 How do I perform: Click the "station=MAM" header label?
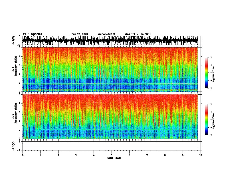coord(106,34)
